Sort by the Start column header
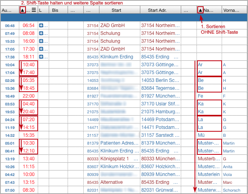The height and width of the screenshot is (194, 248). [x=116, y=10]
